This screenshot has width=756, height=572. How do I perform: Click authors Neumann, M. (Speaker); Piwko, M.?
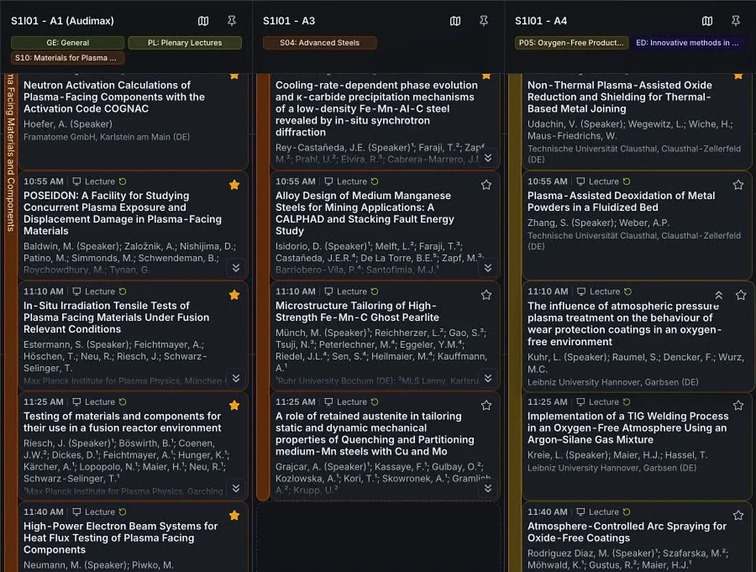(98, 565)
